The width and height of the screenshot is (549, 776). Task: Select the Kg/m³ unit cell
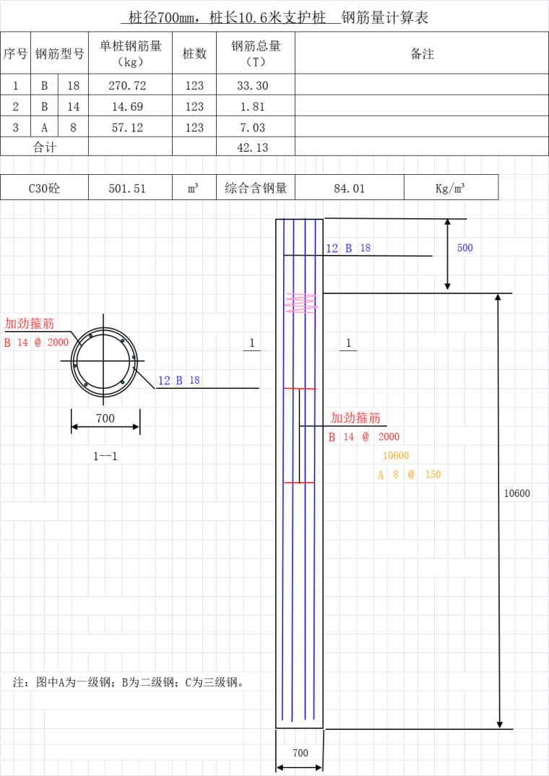[450, 189]
